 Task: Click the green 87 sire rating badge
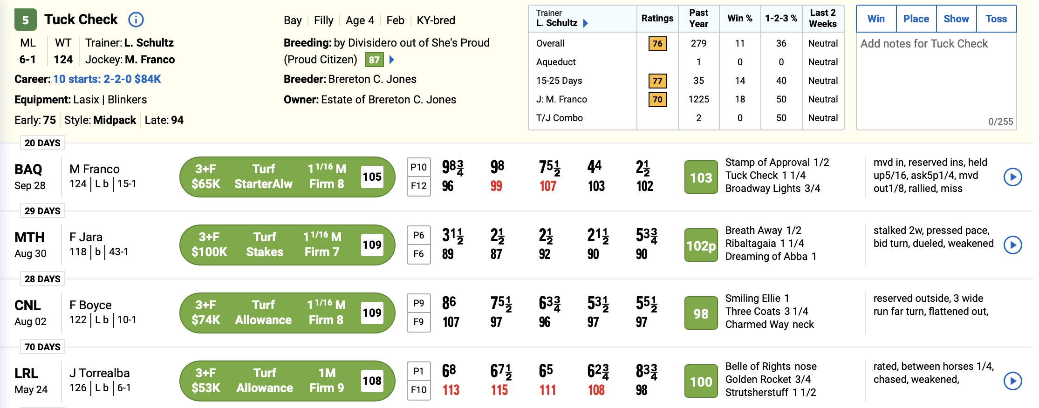click(x=374, y=60)
